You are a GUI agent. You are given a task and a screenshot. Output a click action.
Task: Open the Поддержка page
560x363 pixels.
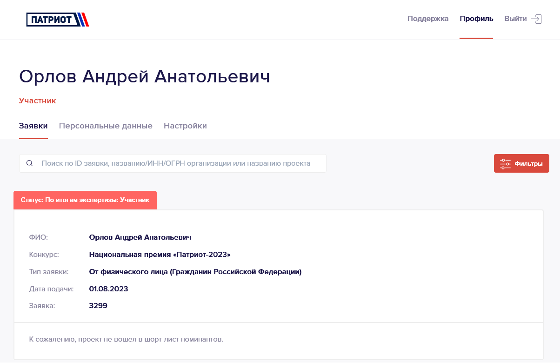click(428, 19)
